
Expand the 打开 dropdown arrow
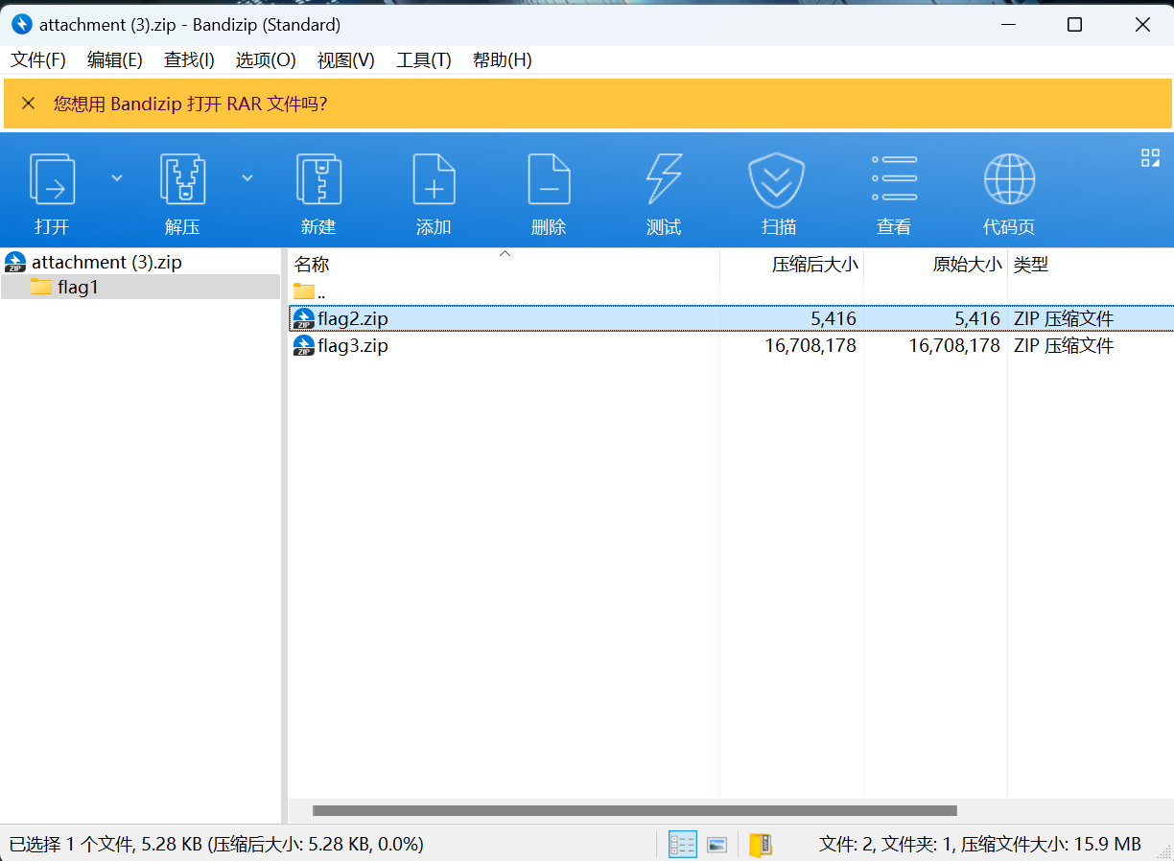117,177
